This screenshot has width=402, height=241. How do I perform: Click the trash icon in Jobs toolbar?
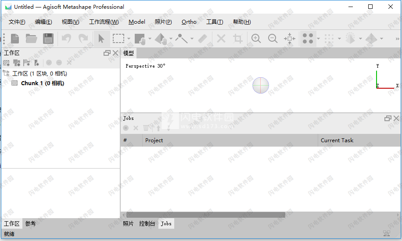click(146, 128)
